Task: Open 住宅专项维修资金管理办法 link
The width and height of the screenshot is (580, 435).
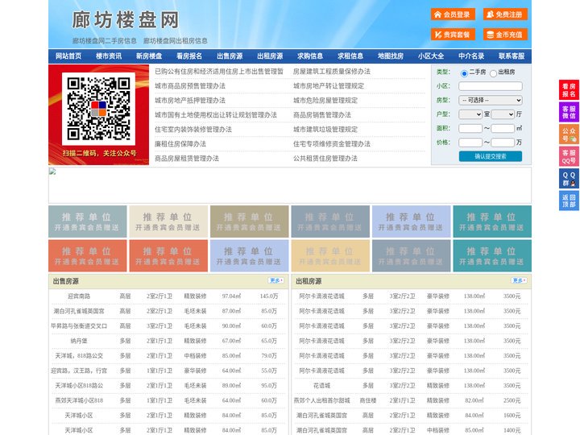Action: [332, 144]
